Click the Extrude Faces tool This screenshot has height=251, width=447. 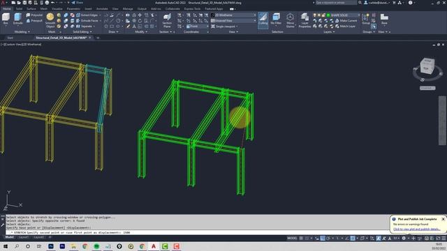(x=87, y=21)
